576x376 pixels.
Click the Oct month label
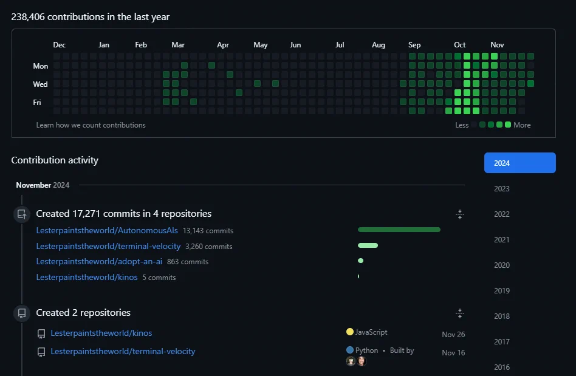(459, 45)
